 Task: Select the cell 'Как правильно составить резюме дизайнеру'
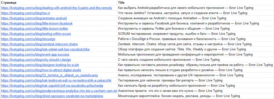196,65
